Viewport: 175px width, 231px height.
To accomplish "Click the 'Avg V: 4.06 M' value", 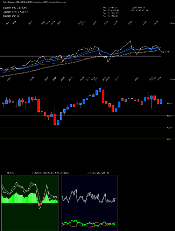I will click(x=138, y=8).
